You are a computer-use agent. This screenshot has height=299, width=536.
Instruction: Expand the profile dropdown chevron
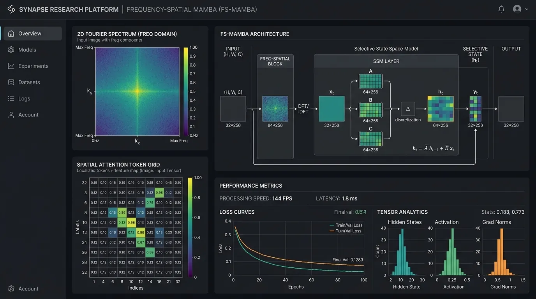[527, 9]
